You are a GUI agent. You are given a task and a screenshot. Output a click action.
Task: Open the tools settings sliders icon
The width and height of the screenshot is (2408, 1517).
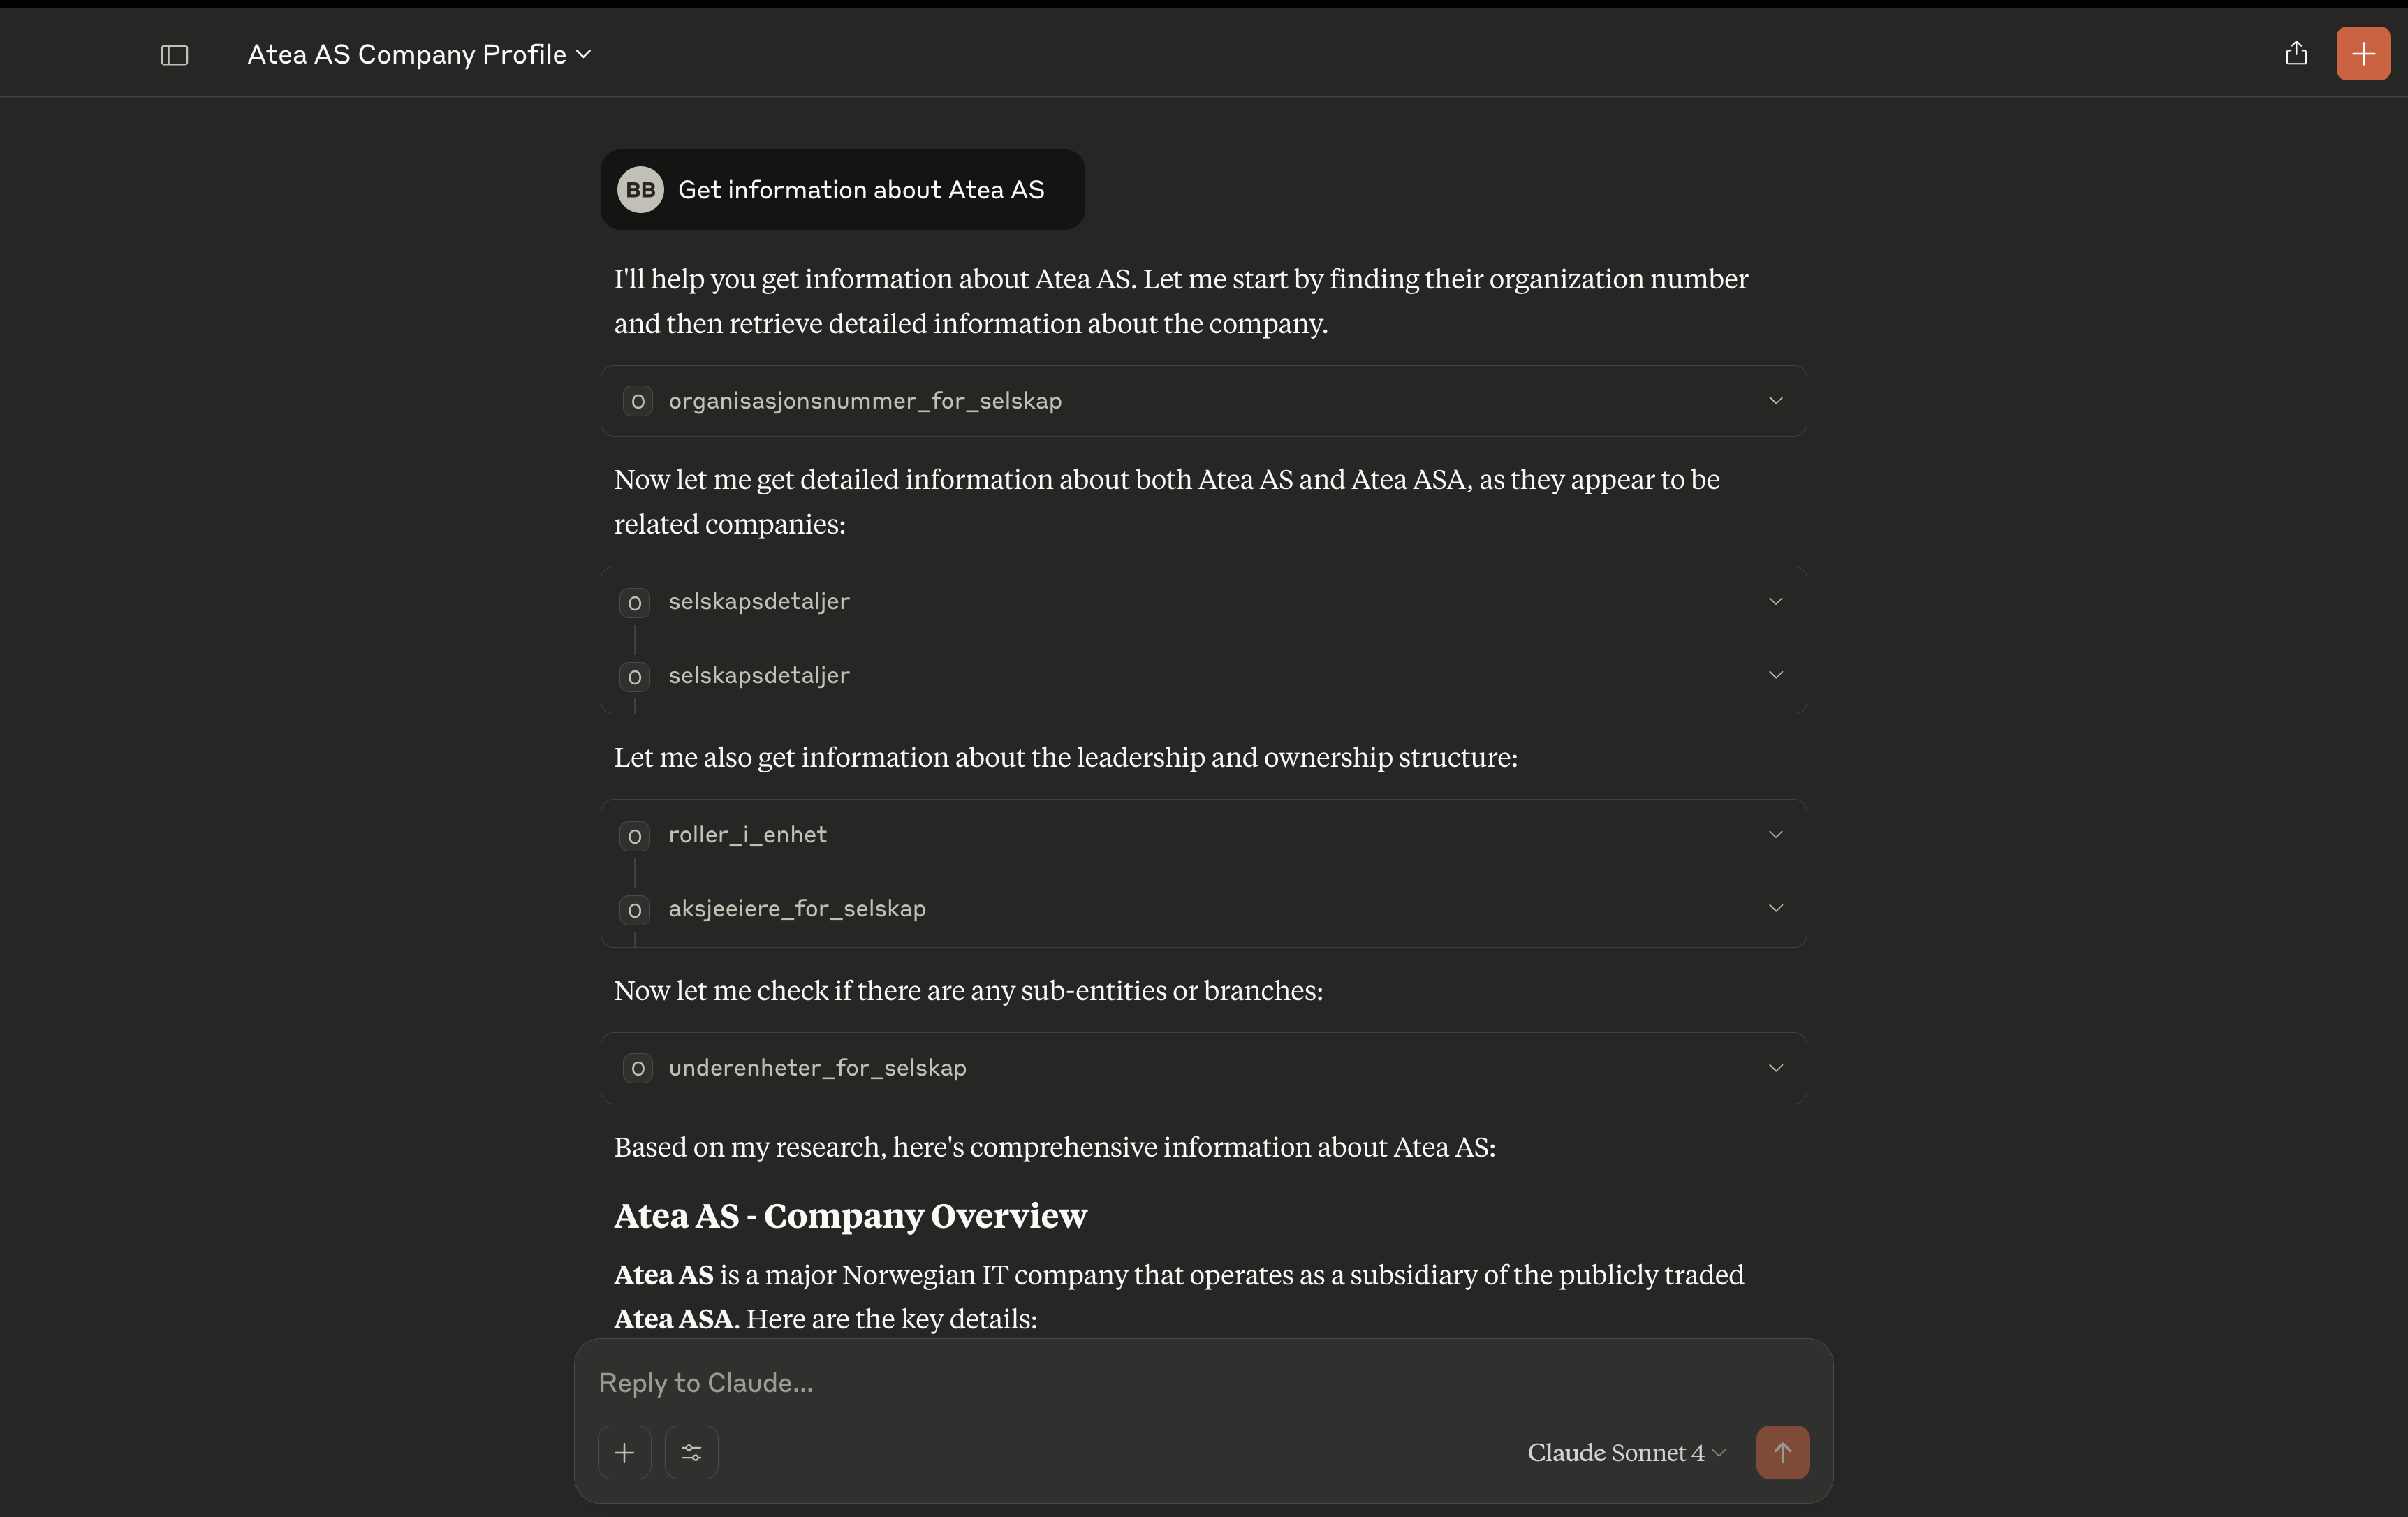[691, 1452]
